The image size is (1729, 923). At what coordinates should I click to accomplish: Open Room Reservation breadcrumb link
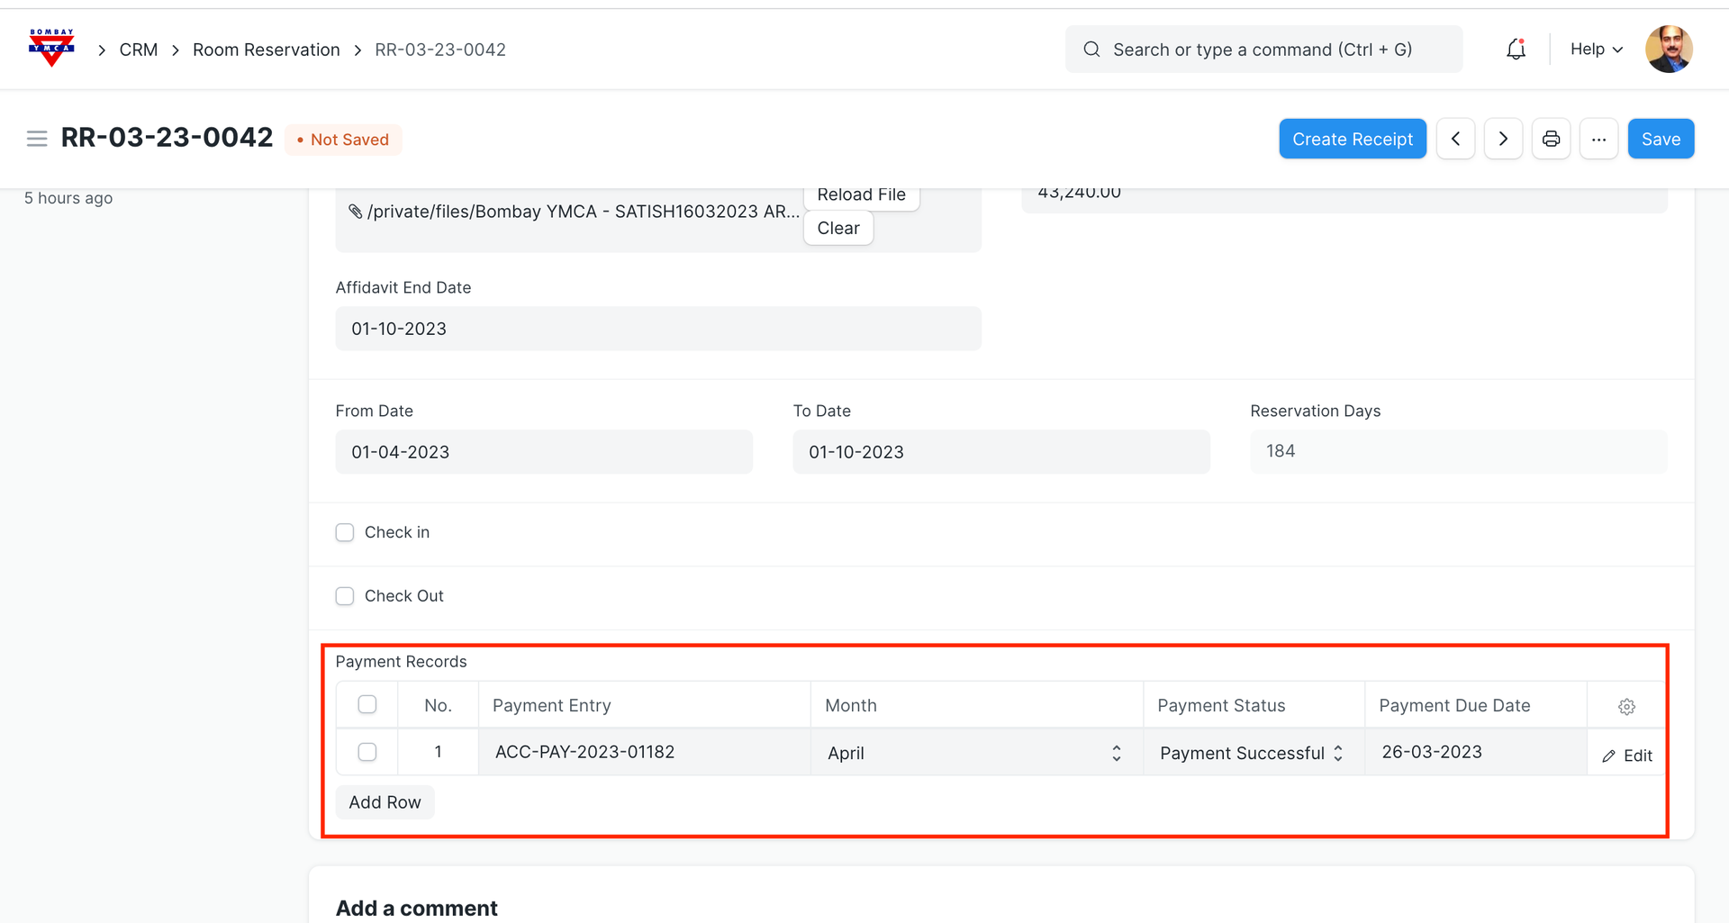[266, 50]
